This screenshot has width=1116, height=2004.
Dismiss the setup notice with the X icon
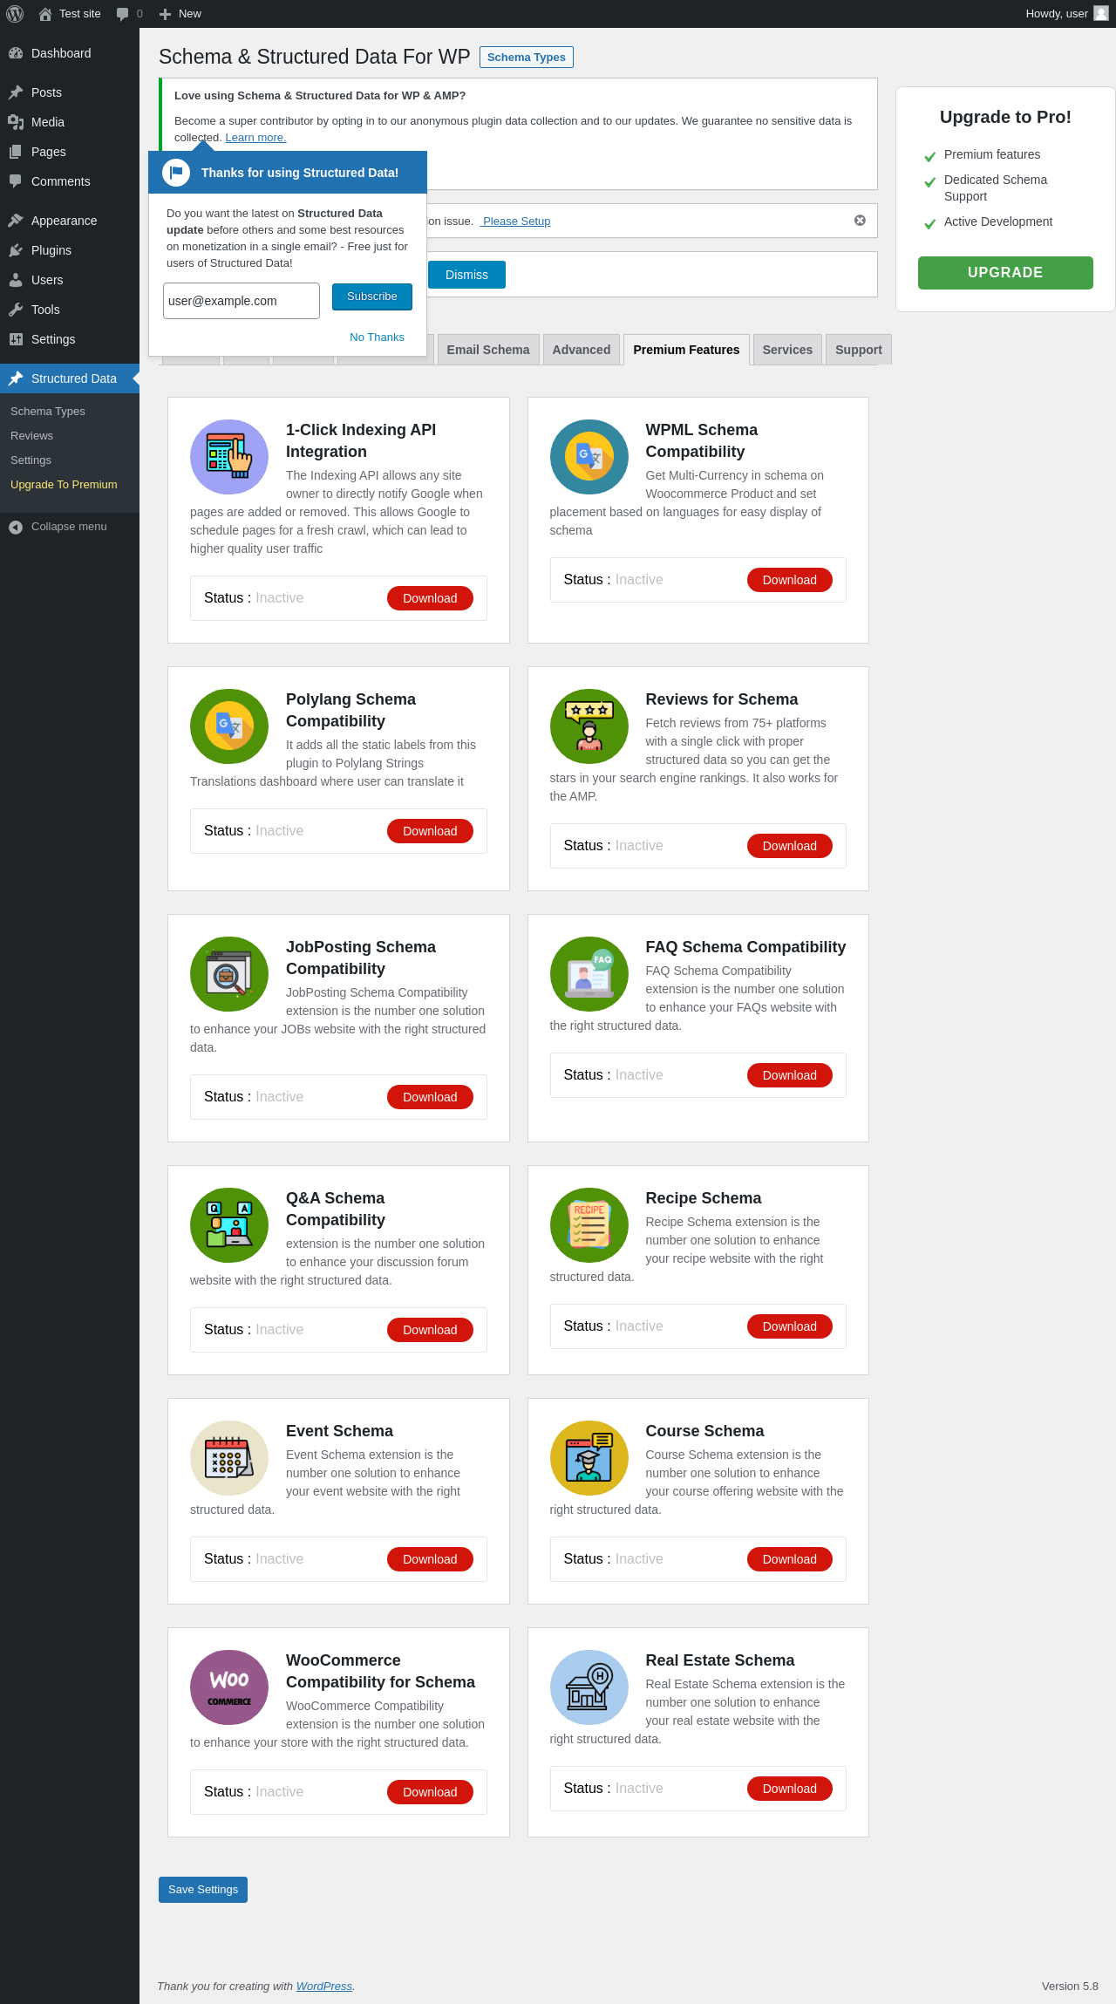(x=860, y=221)
